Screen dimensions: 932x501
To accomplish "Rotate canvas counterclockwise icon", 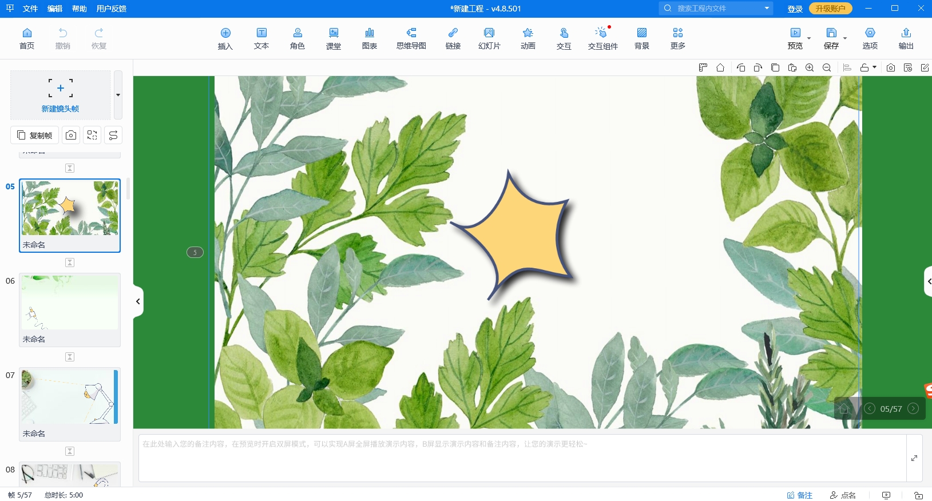I will (741, 67).
